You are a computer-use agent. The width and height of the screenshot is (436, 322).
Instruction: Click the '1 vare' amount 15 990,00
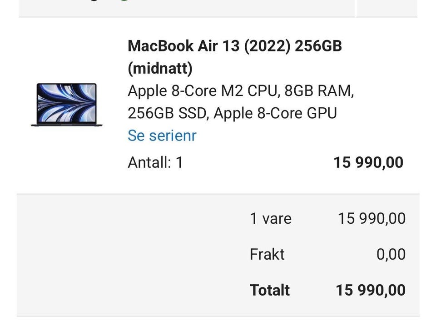tap(372, 218)
